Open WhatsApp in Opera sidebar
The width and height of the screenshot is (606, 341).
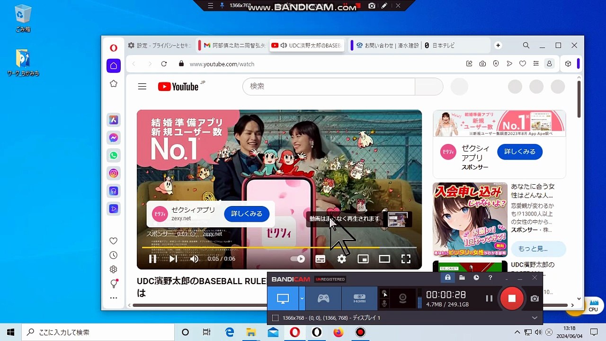pos(114,155)
